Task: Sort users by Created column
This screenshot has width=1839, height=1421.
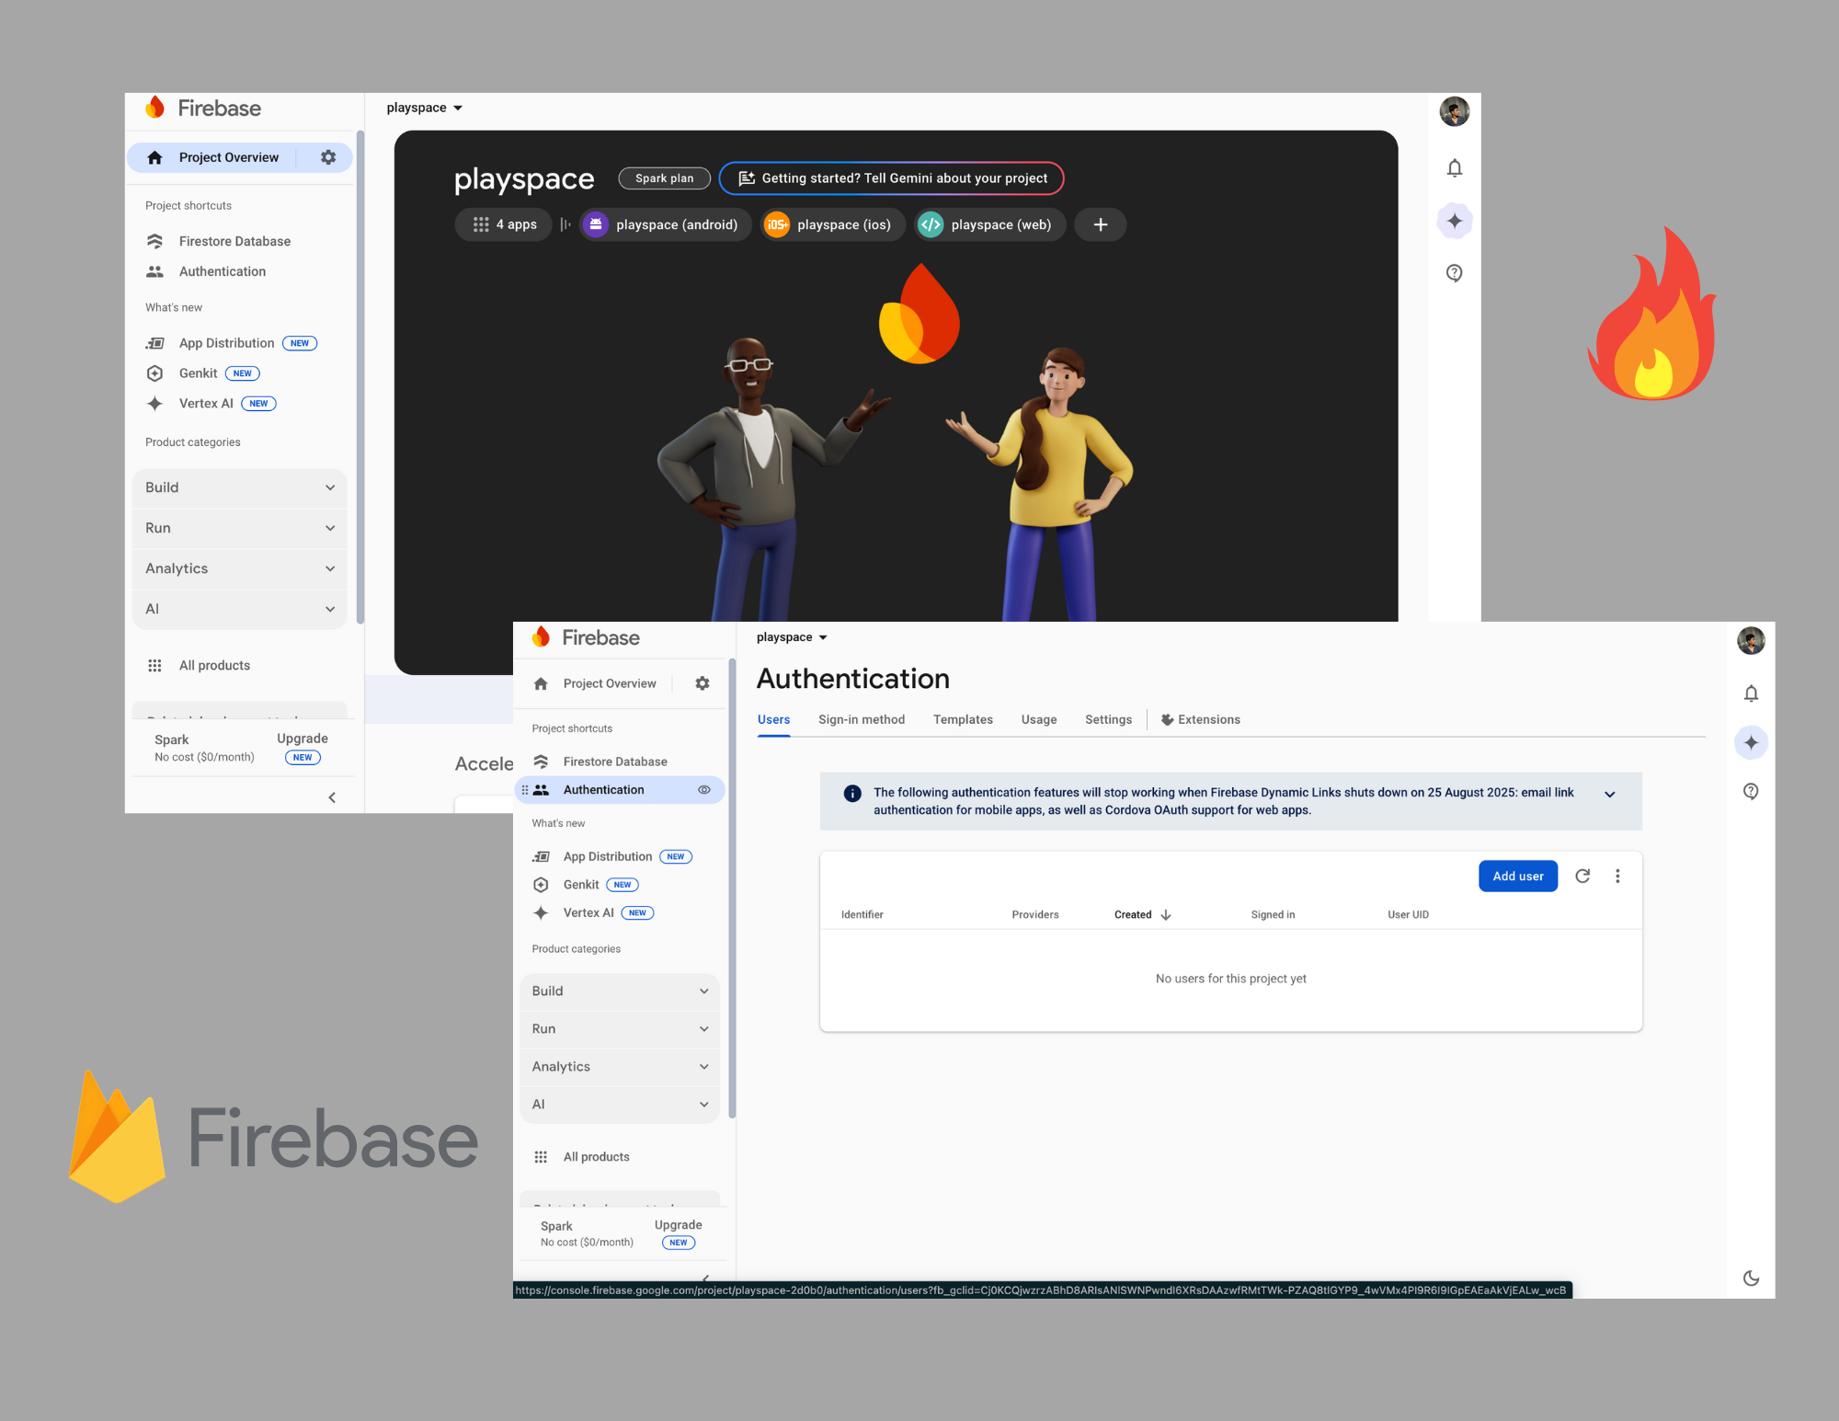Action: (1142, 915)
